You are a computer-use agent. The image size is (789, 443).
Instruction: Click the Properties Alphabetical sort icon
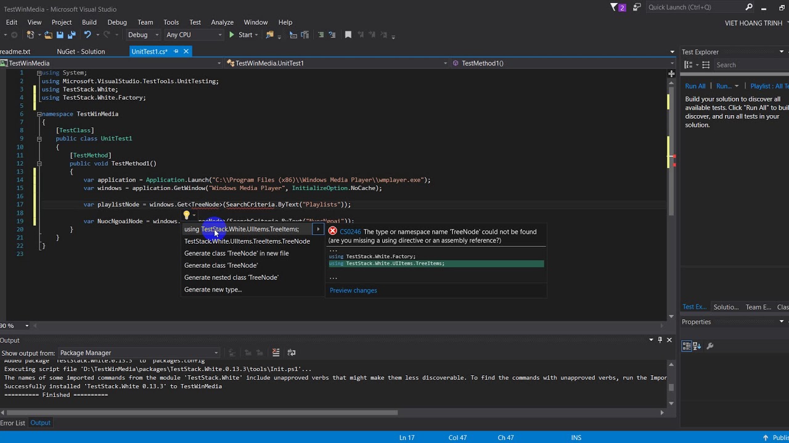click(697, 346)
